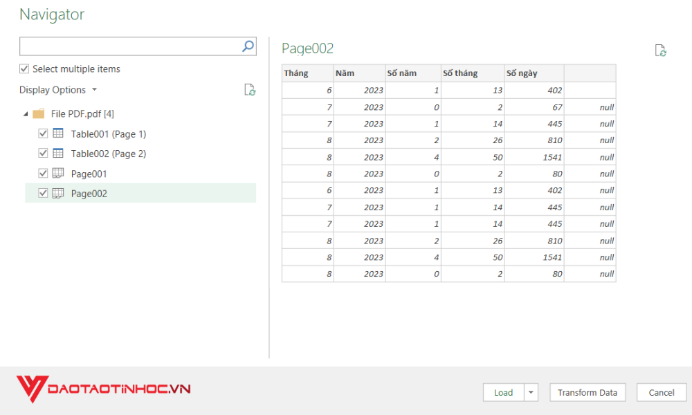Screen dimensions: 692x415
Task: Click the page icon beside Page001
Action: [x=57, y=173]
